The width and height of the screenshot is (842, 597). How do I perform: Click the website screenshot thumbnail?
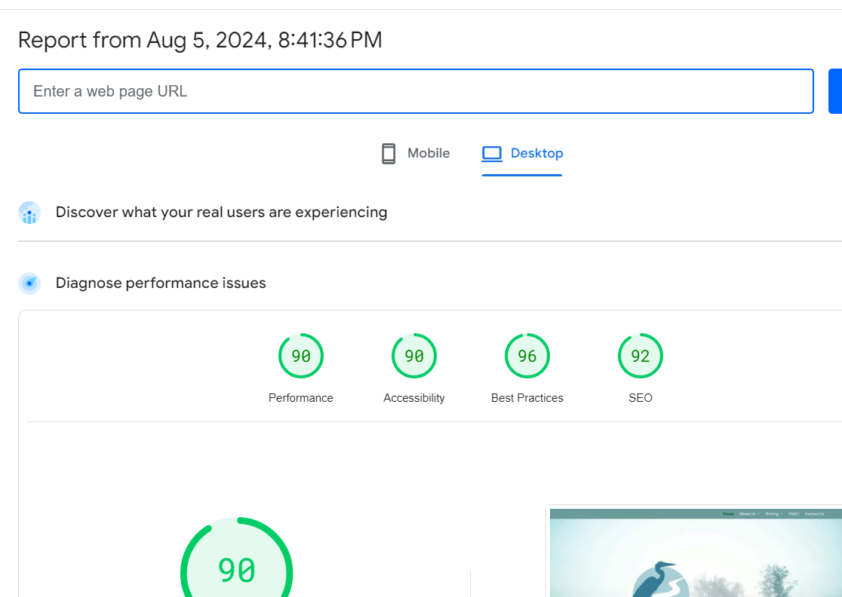tap(696, 553)
